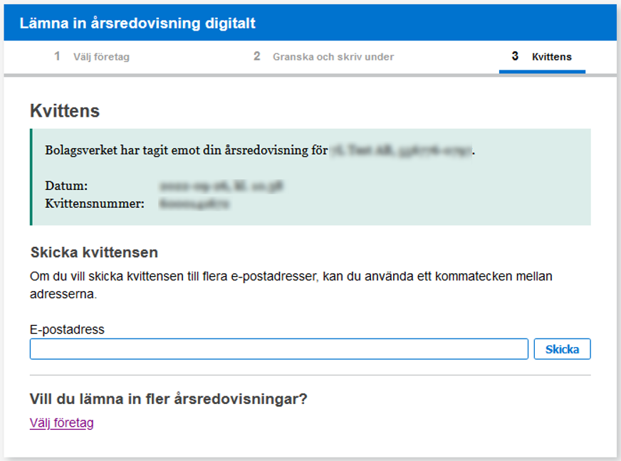
Task: Click the Datum label
Action: coord(66,186)
